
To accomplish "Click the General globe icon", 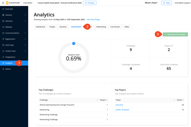I will point(3,15).
